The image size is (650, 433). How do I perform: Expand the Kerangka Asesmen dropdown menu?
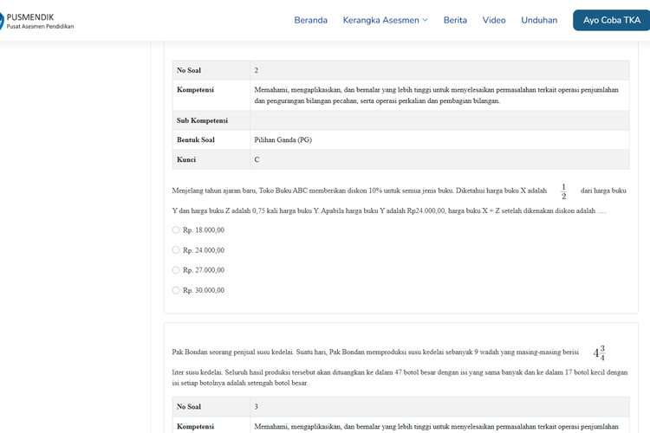pyautogui.click(x=385, y=20)
